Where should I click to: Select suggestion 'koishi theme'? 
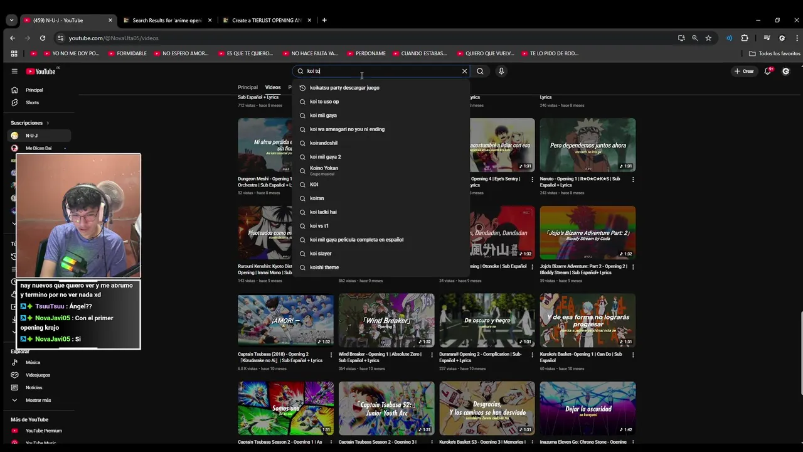pos(381,267)
